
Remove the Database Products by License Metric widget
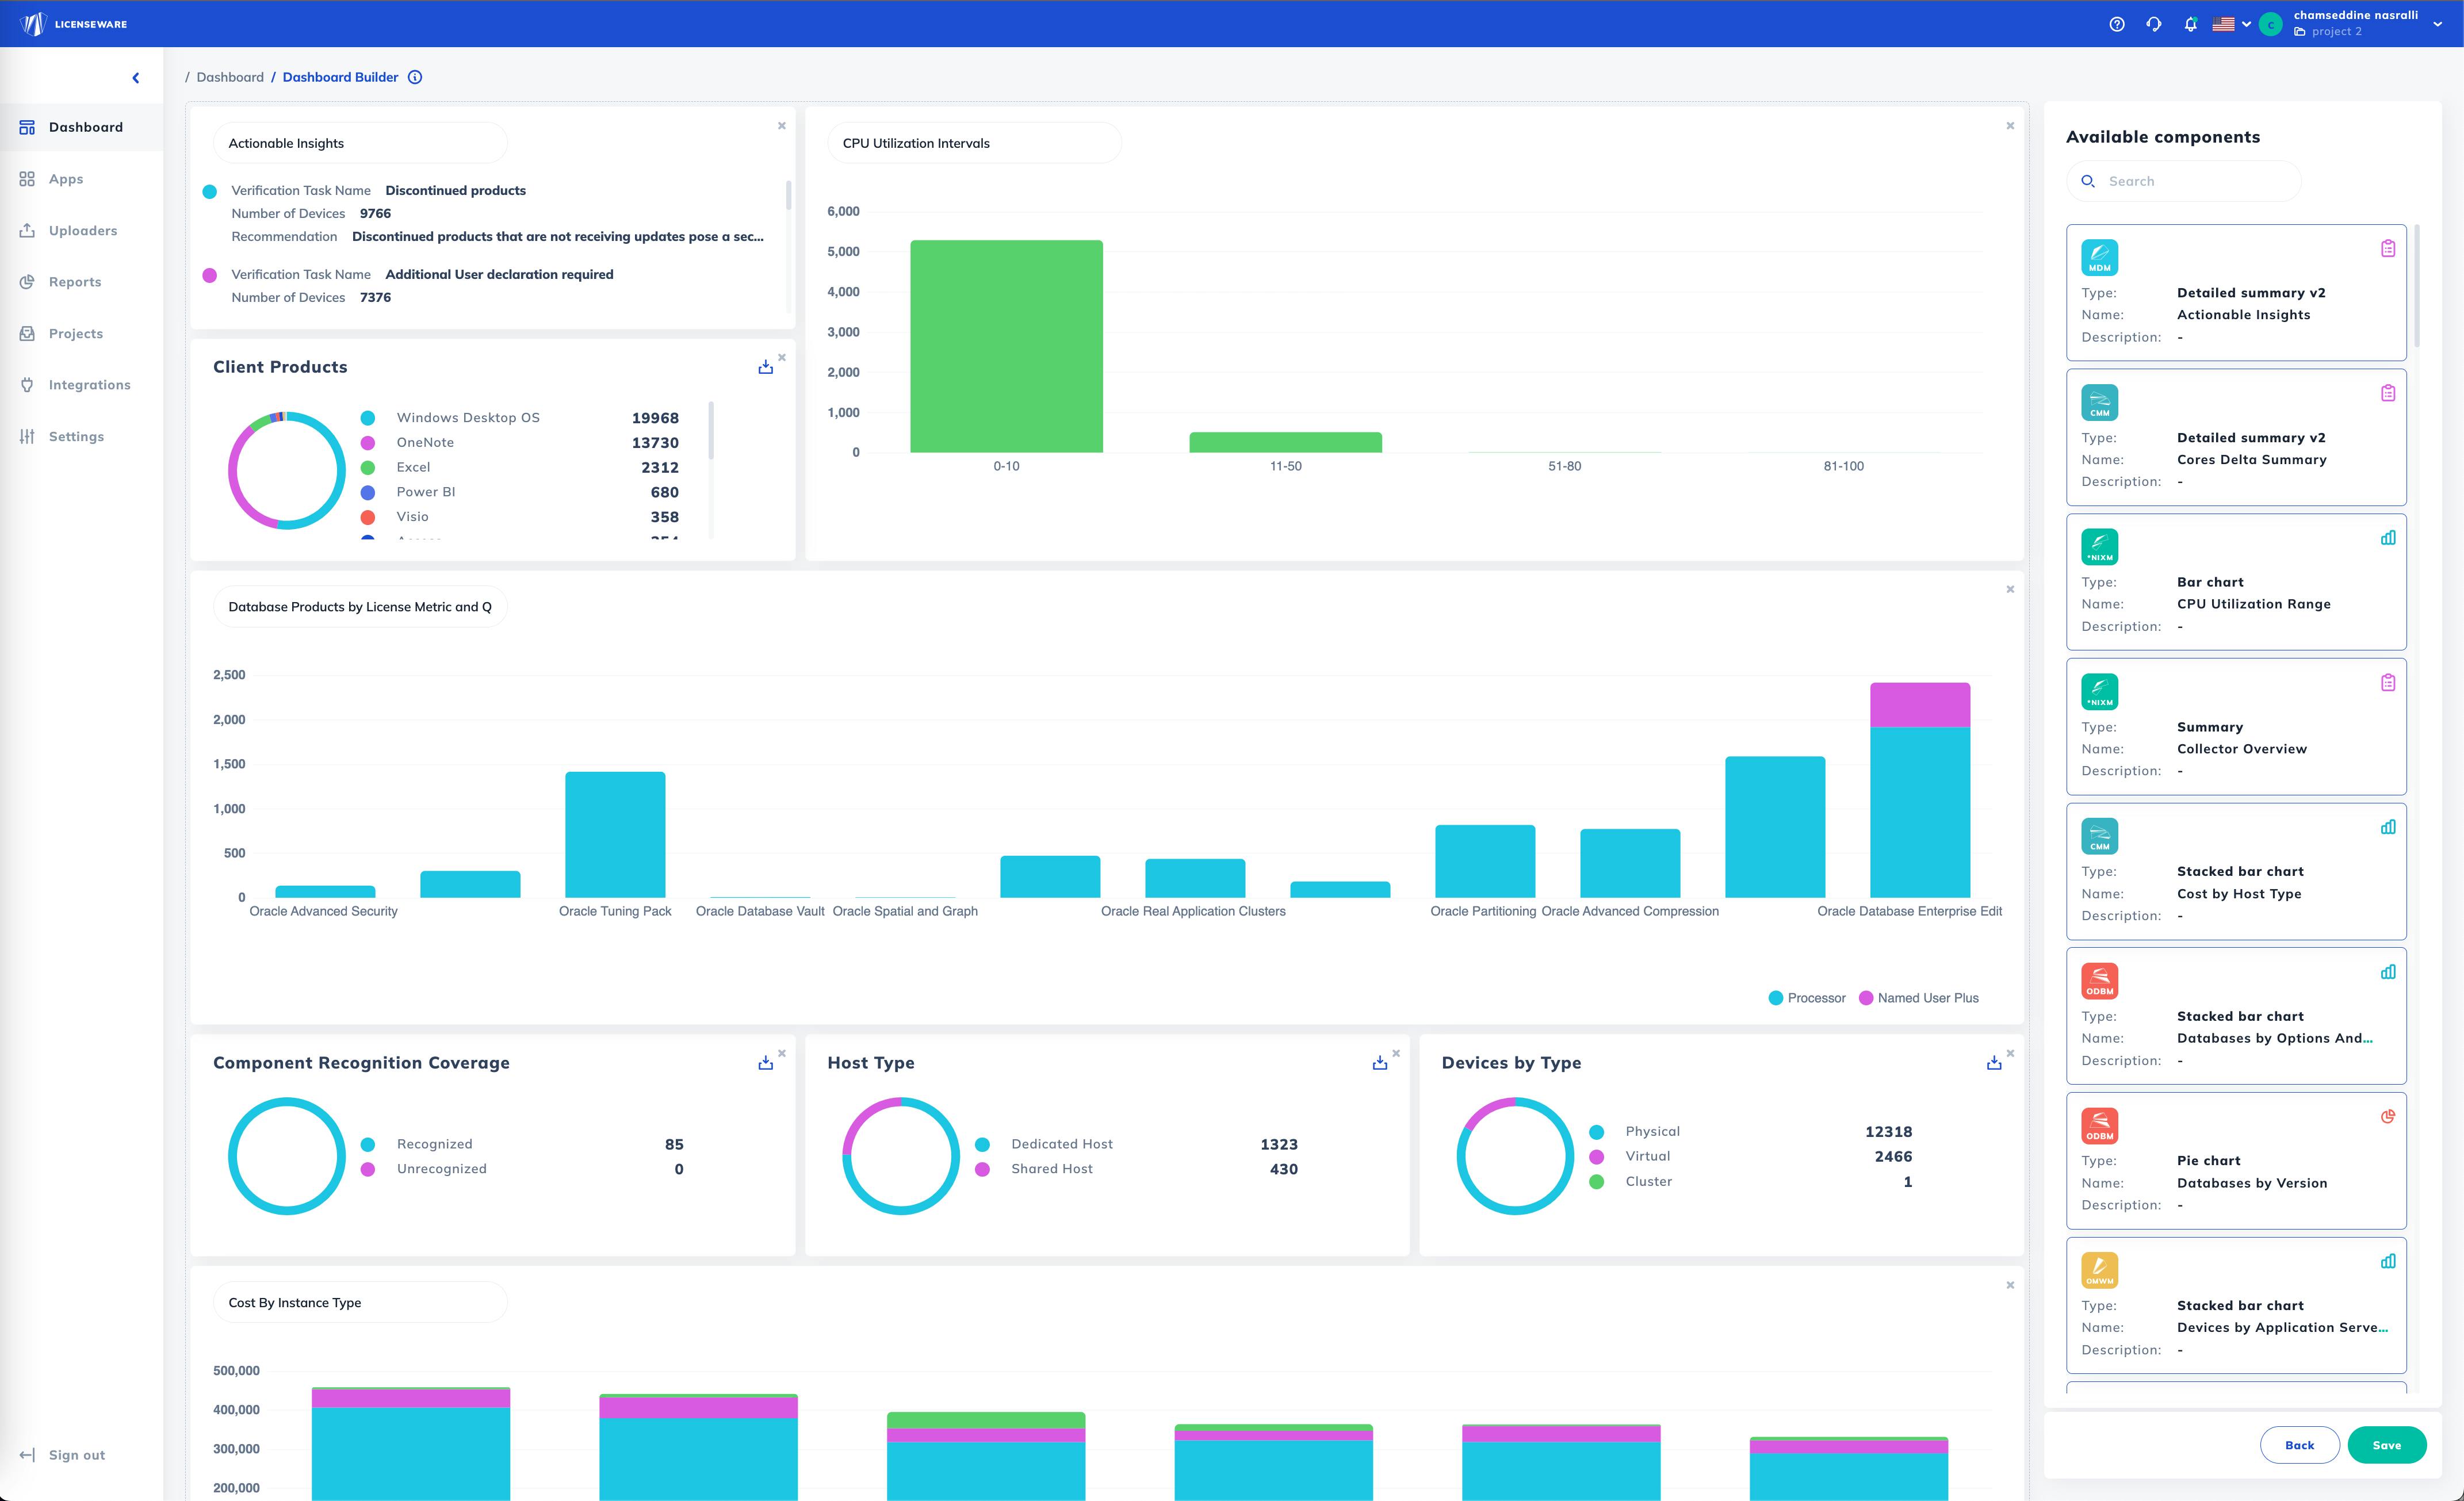[x=2010, y=589]
